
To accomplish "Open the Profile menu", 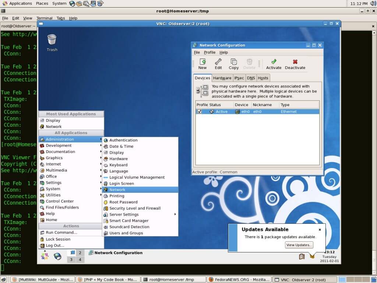I will (x=209, y=52).
